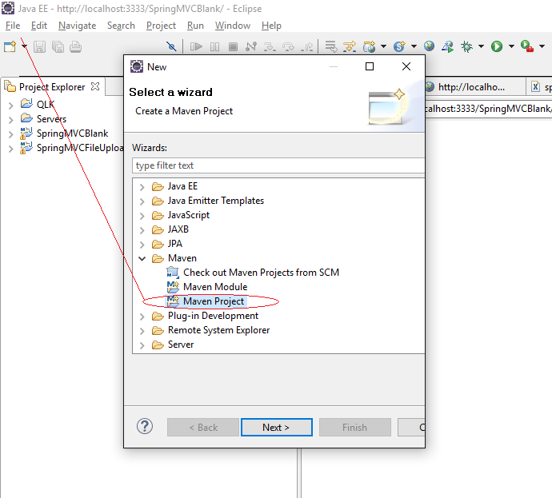This screenshot has height=498, width=552.
Task: Click the Drop to Frame icon
Action: 331,46
